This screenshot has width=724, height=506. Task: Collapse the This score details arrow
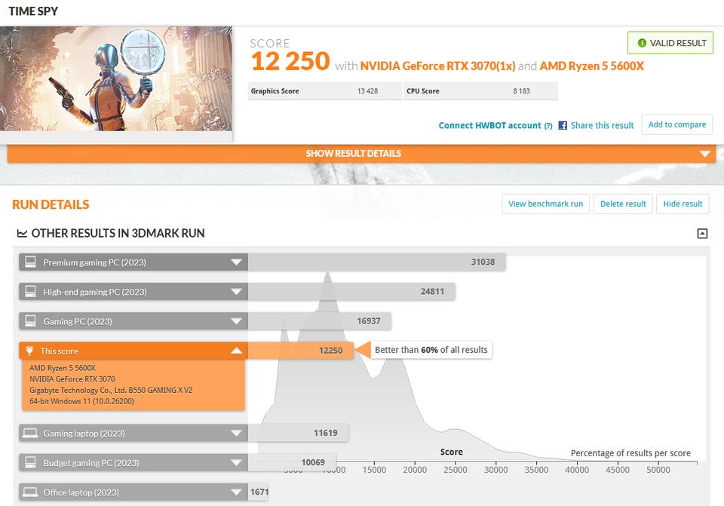click(x=236, y=351)
